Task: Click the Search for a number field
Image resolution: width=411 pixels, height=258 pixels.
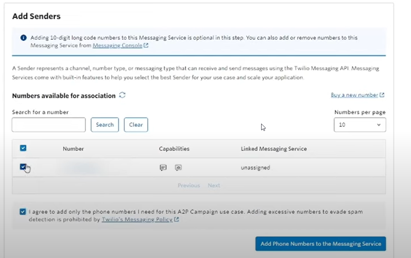Action: [49, 125]
